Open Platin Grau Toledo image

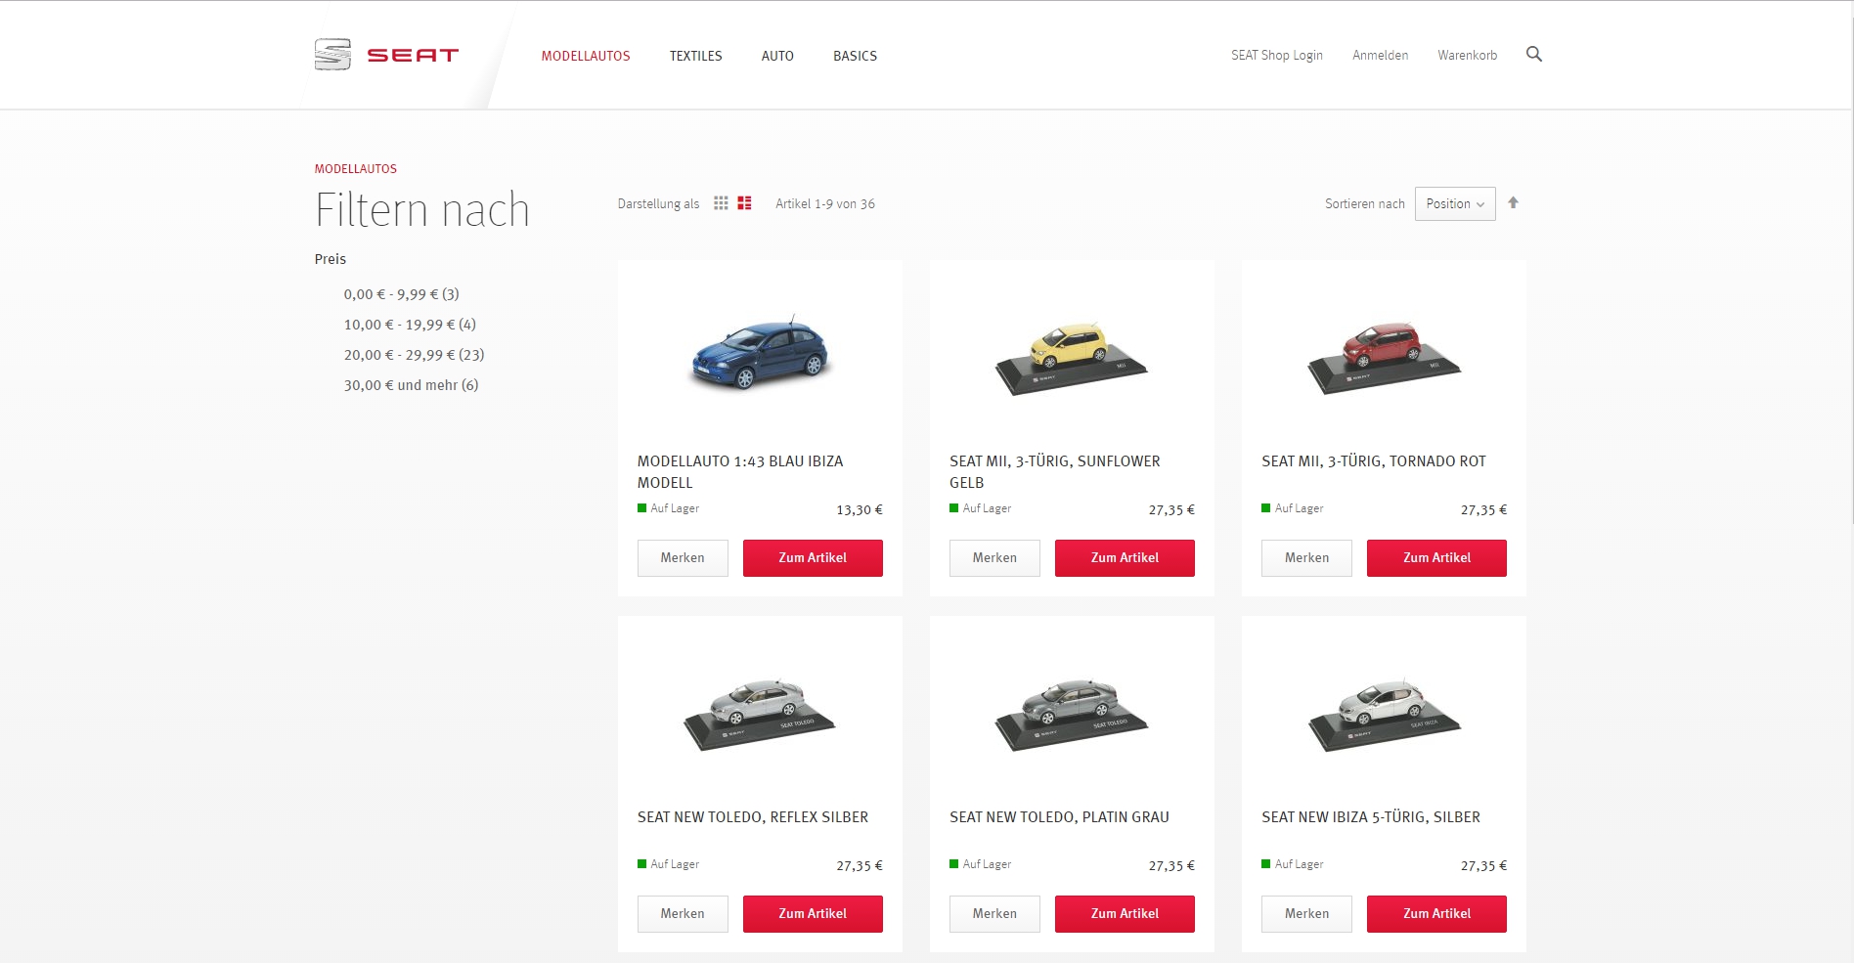[1072, 714]
